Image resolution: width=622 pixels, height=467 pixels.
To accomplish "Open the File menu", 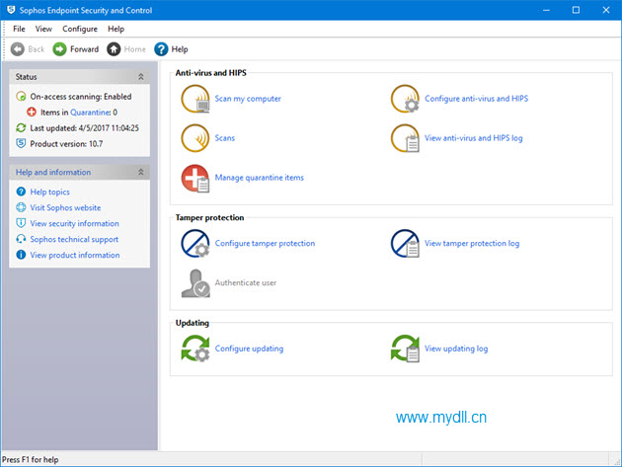I will pos(19,29).
